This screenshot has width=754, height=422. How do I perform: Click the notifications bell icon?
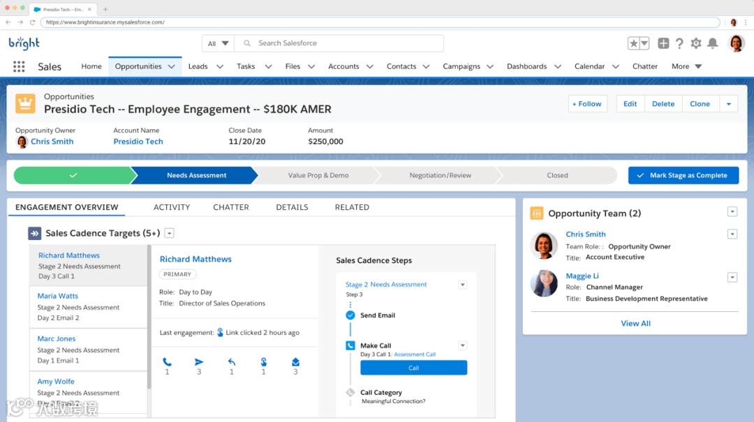(x=712, y=43)
